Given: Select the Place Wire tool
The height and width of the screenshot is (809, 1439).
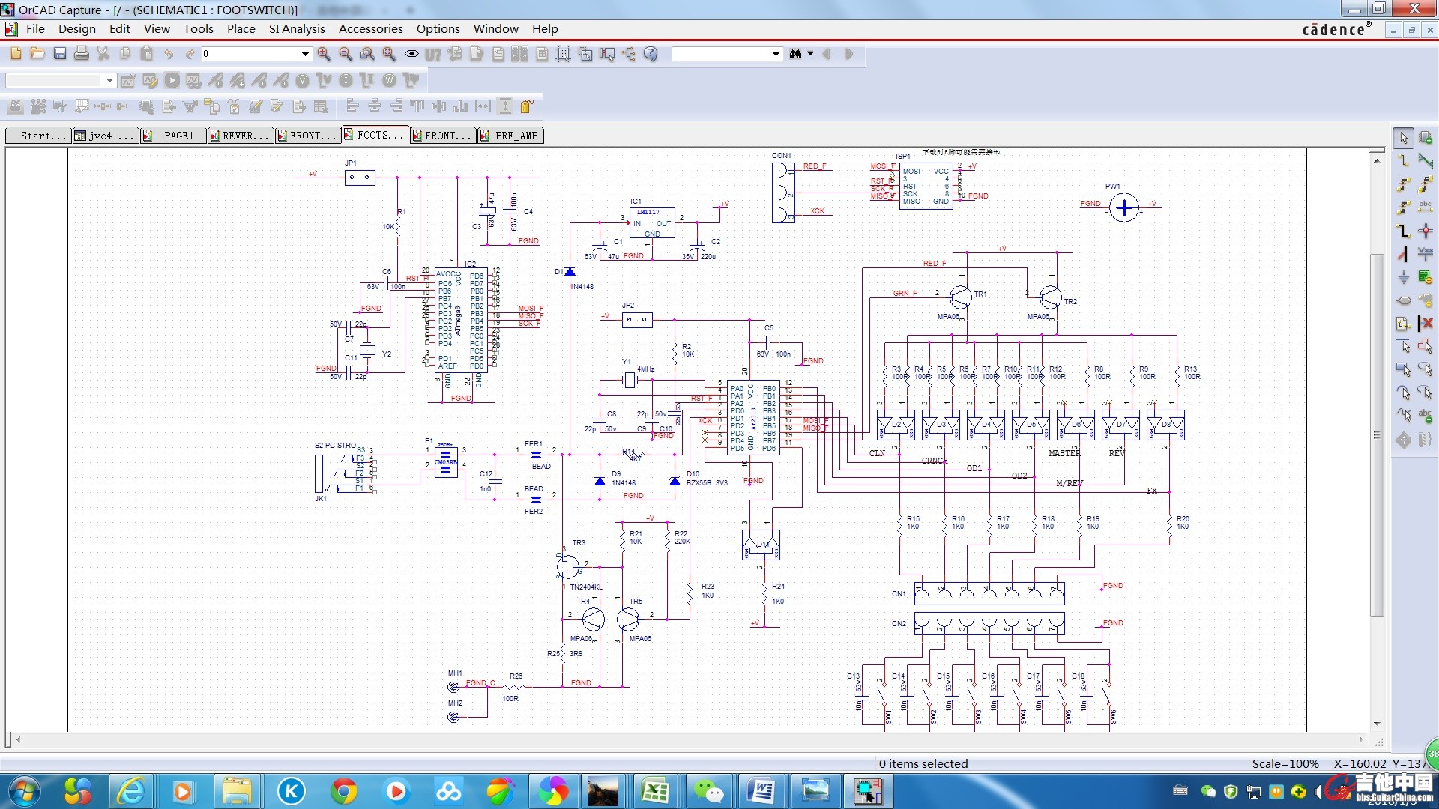Looking at the screenshot, I should pyautogui.click(x=1403, y=161).
